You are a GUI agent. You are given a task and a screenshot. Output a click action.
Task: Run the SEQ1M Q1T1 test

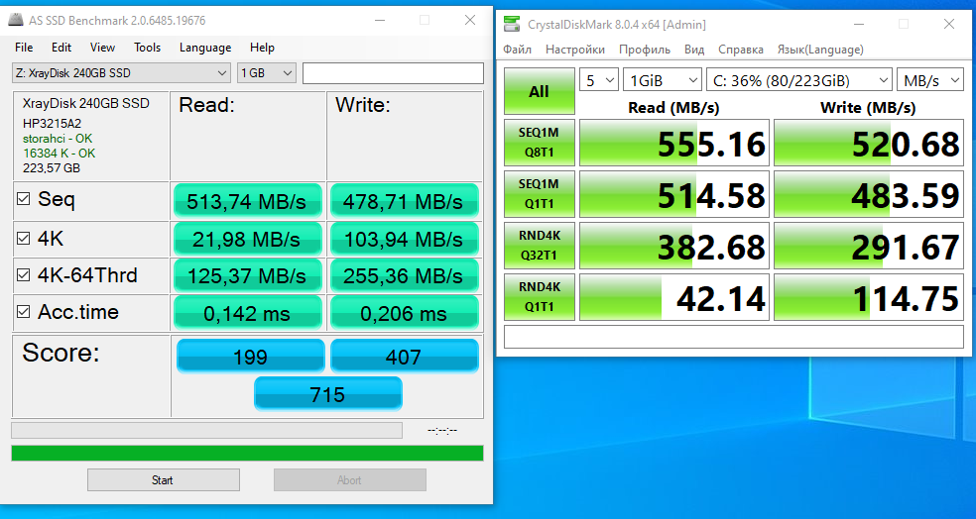(539, 194)
